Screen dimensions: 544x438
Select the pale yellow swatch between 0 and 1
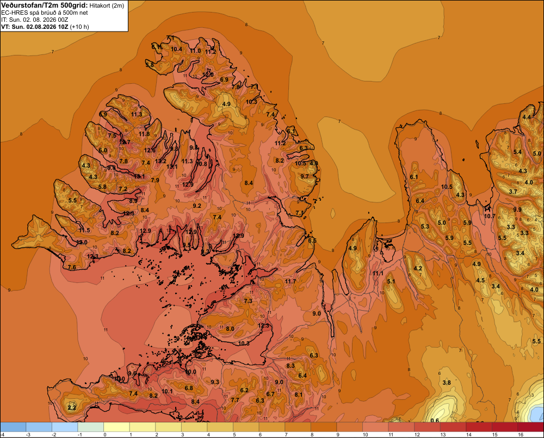pos(116,427)
